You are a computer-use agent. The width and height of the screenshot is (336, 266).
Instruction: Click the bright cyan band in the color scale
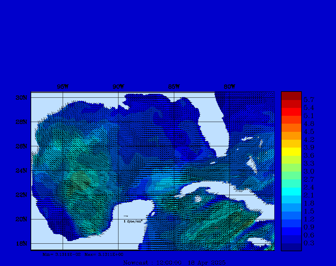(291, 192)
